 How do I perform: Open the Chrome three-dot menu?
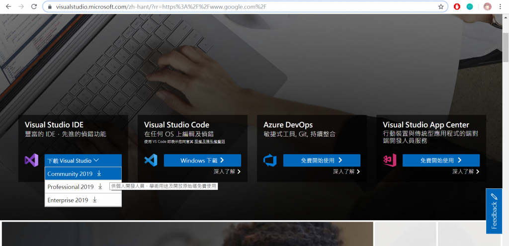[500, 6]
